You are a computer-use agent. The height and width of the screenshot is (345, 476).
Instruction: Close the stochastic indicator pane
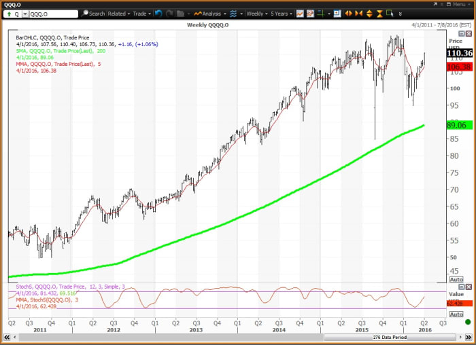pyautogui.click(x=469, y=287)
